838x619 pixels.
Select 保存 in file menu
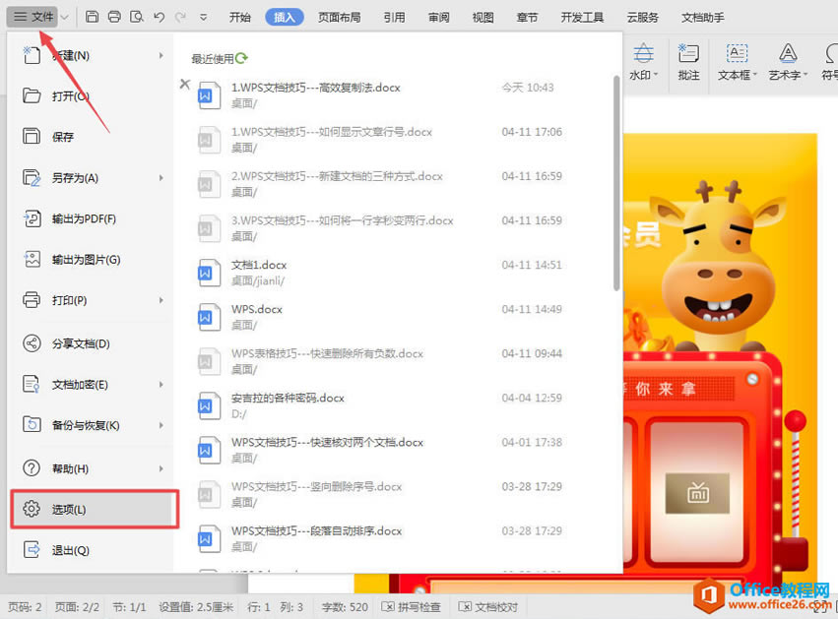[92, 137]
